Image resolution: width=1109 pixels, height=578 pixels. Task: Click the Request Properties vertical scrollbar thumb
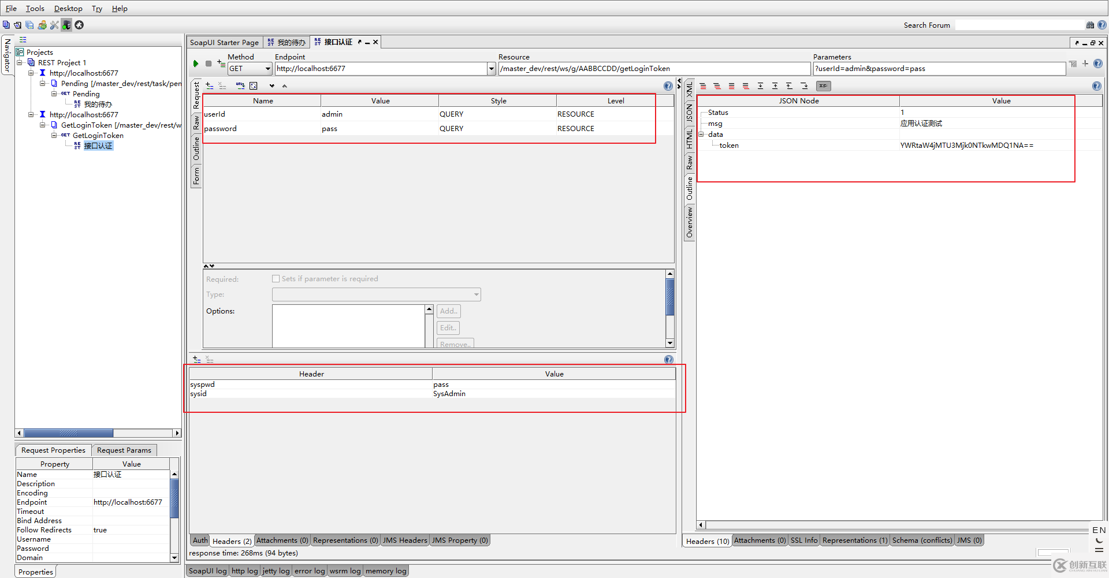174,498
